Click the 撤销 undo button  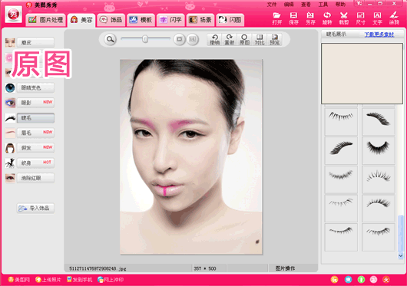[215, 40]
